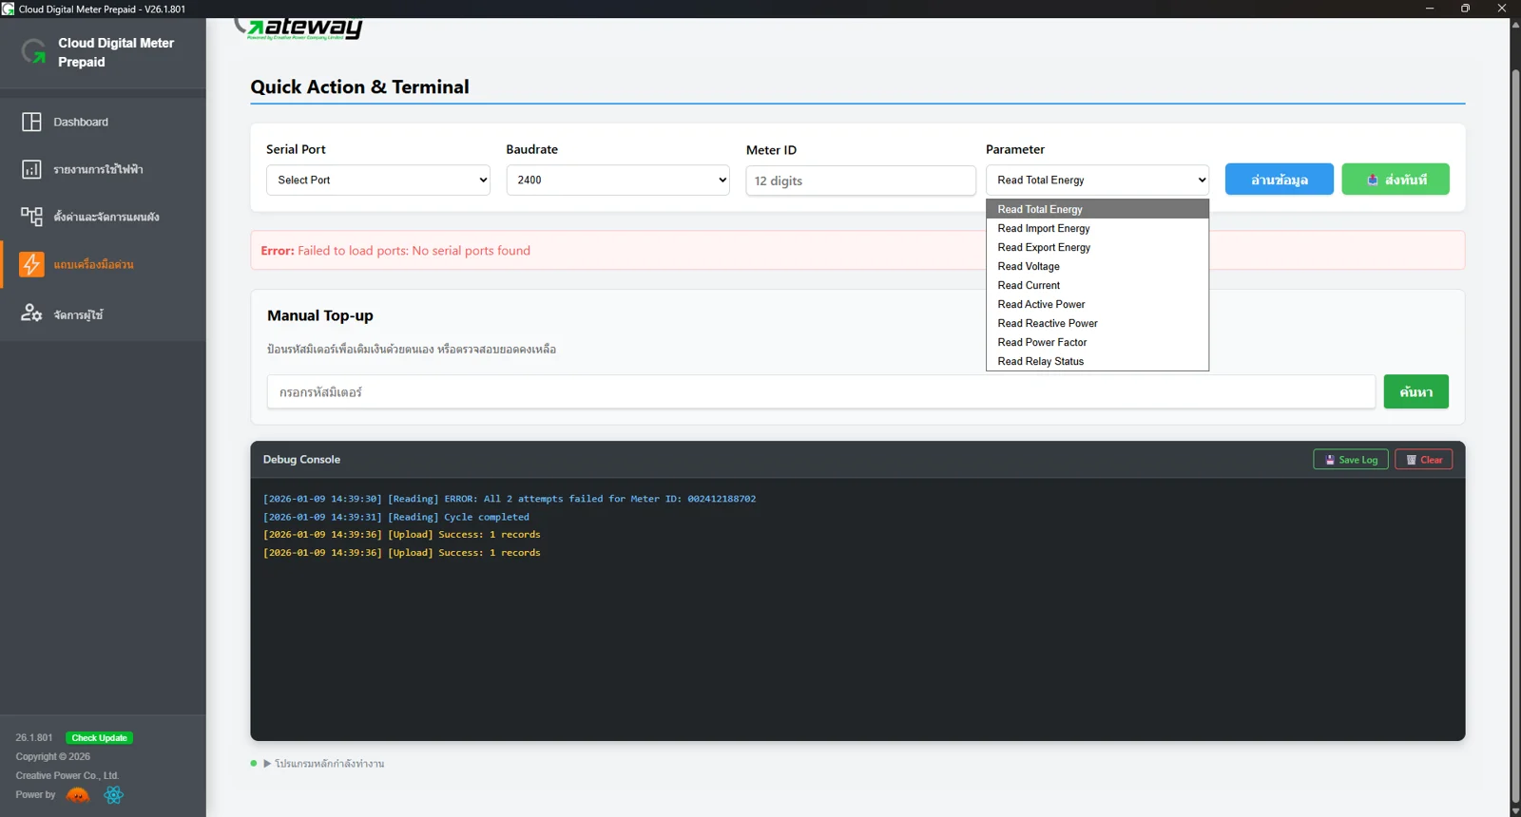1521x817 pixels.
Task: Click the 26.1.801 version number in the sidebar footer
Action: (x=34, y=737)
